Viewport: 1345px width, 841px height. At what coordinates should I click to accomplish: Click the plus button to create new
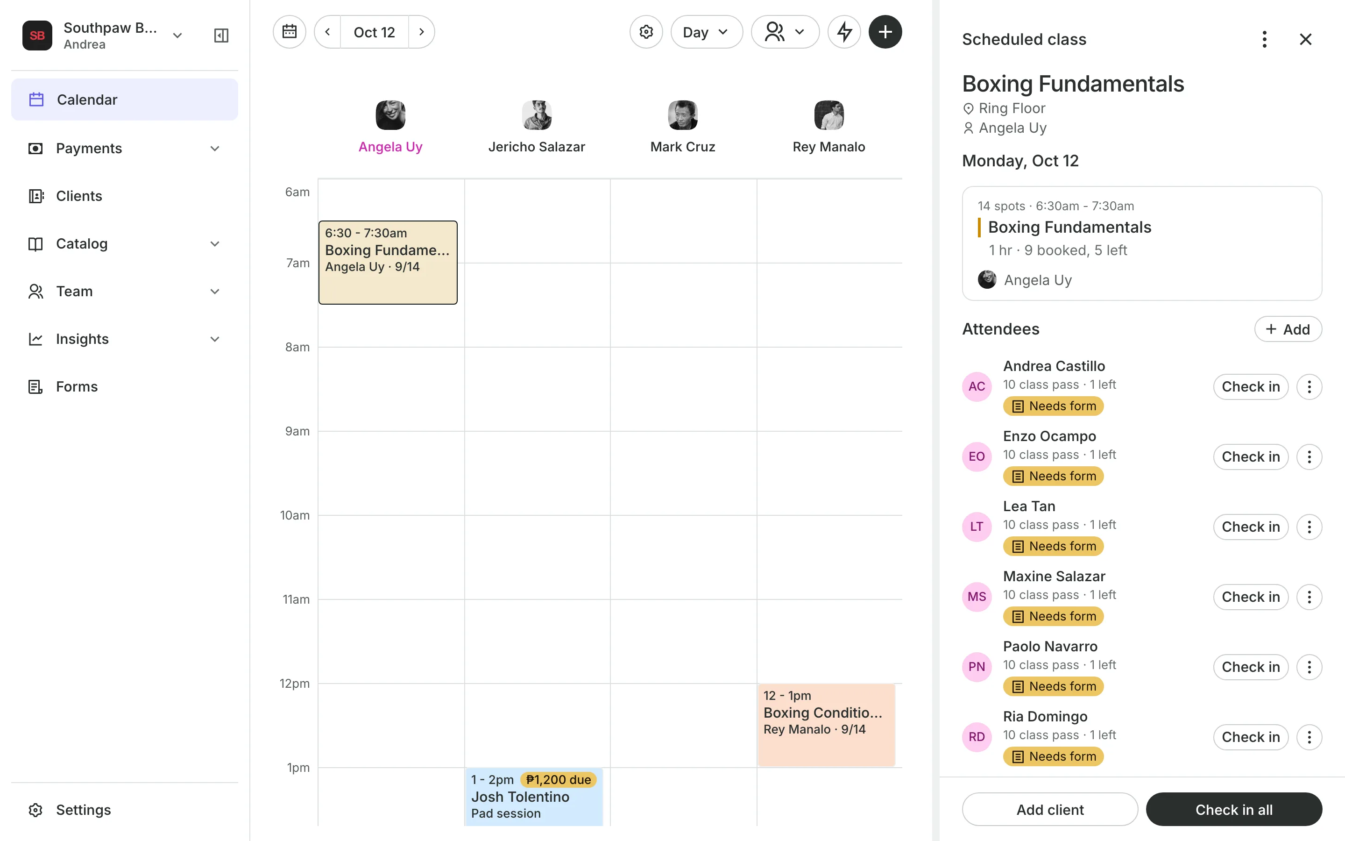(885, 32)
